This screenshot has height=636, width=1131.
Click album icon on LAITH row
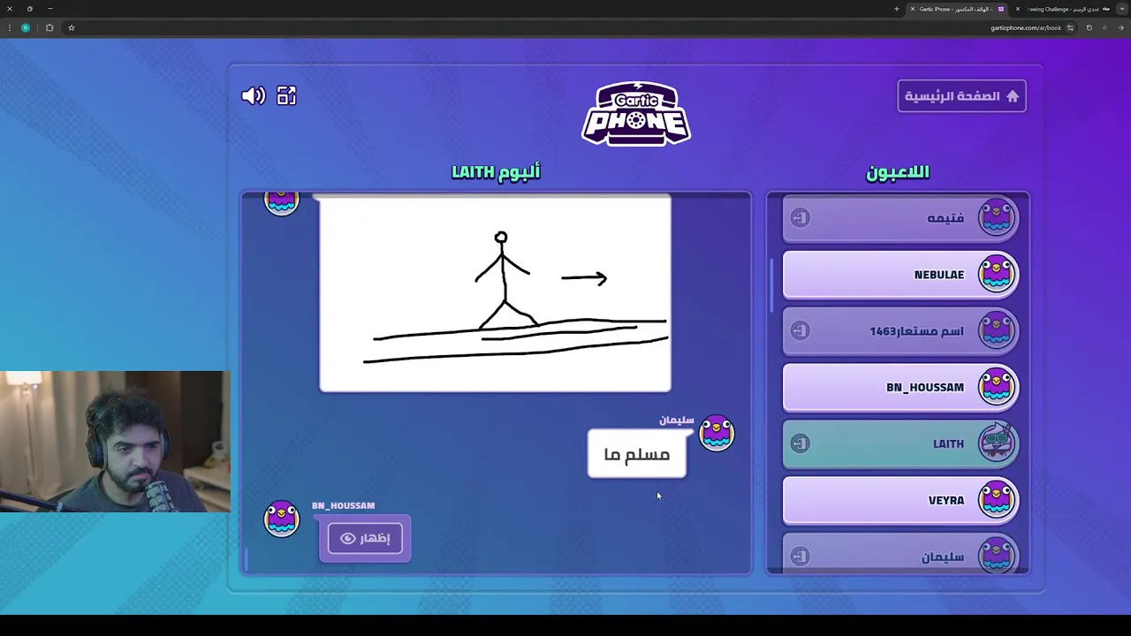tap(800, 443)
